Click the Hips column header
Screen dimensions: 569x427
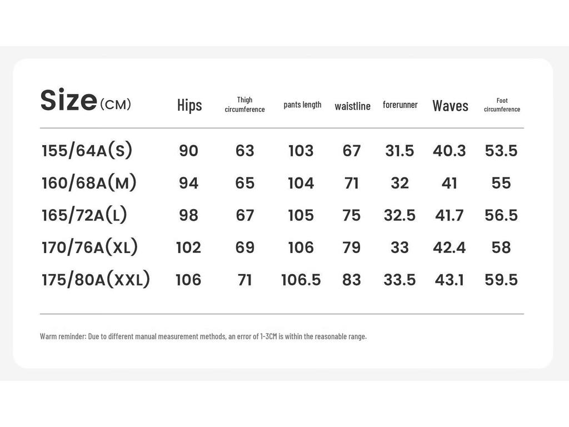point(189,105)
